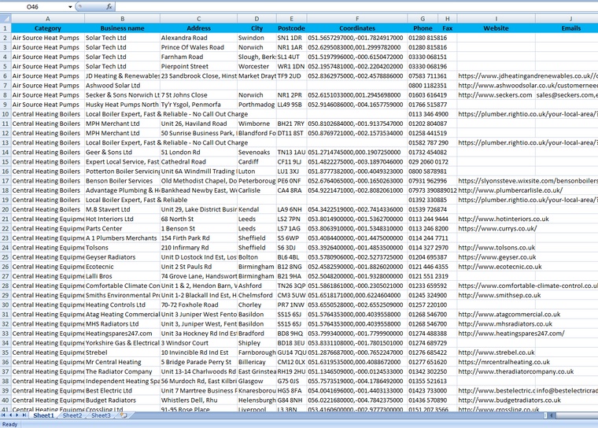Open the ecotecnic.co.uk link cell
The width and height of the screenshot is (598, 428).
pyautogui.click(x=496, y=267)
